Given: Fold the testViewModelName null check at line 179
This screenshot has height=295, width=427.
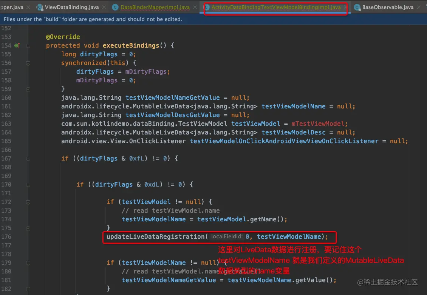Looking at the screenshot, I should 28,263.
